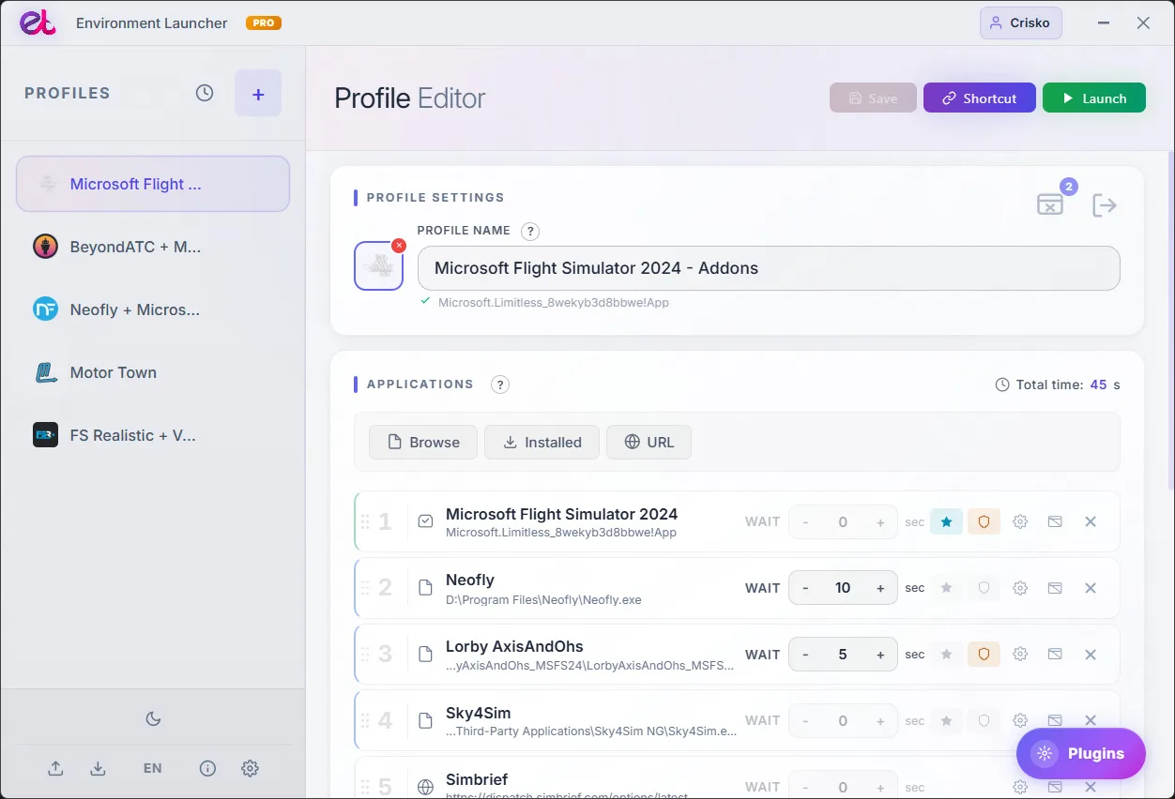Viewport: 1175px width, 799px height.
Task: Decrease Lorby AxisAndOhs wait time with minus
Action: [x=805, y=655]
